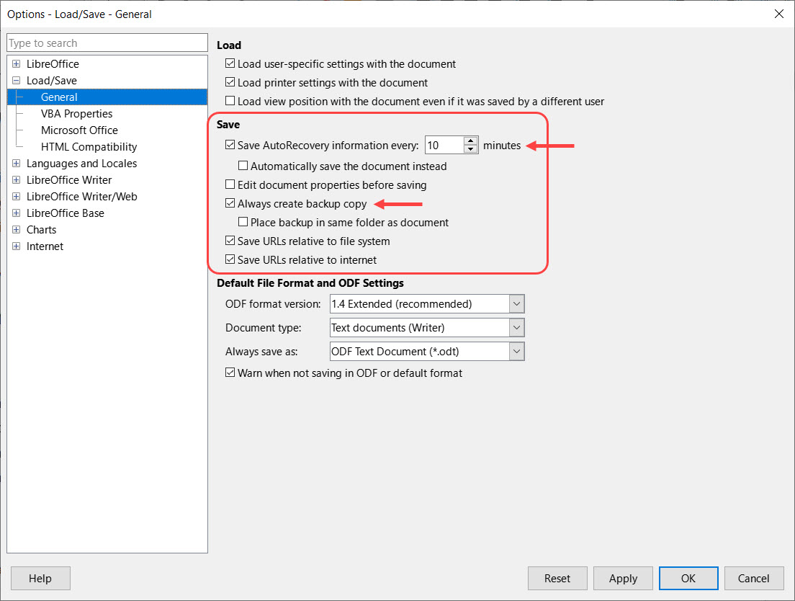
Task: Select the Internet category label
Action: tap(45, 246)
